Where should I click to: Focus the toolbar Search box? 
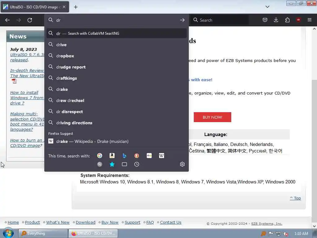tap(219, 20)
